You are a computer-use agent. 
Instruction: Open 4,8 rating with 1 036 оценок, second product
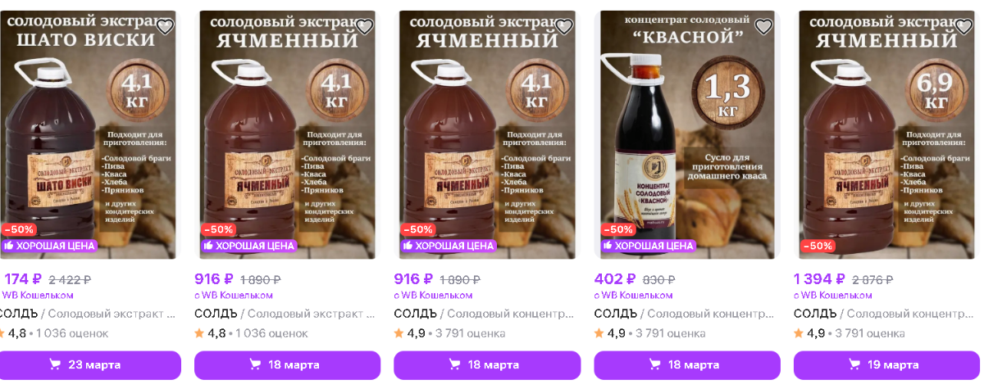click(251, 333)
